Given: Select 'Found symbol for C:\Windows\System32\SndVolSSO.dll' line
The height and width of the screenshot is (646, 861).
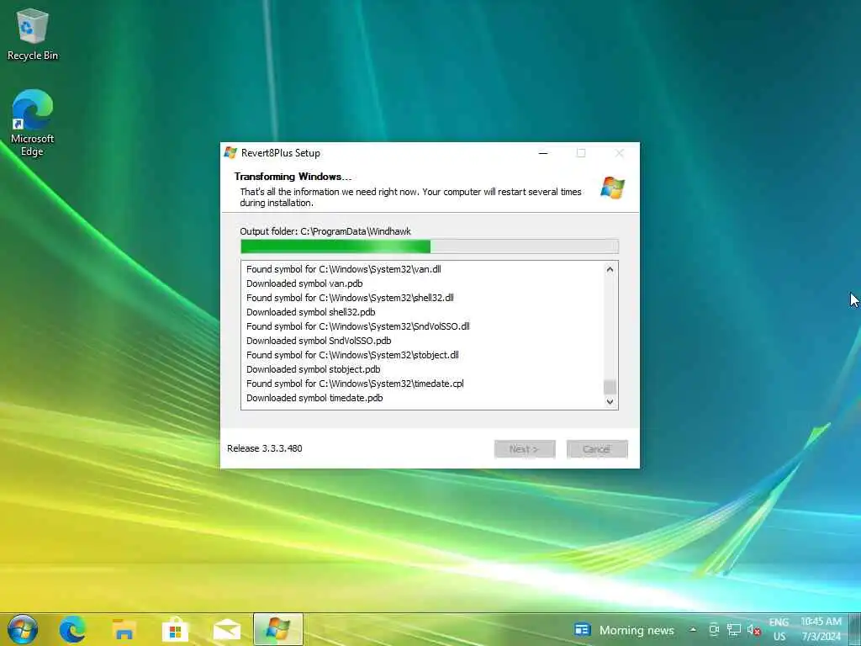Looking at the screenshot, I should pyautogui.click(x=358, y=326).
